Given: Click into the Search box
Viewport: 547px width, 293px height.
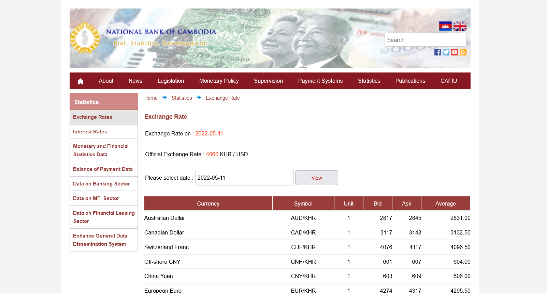Looking at the screenshot, I should tap(425, 40).
